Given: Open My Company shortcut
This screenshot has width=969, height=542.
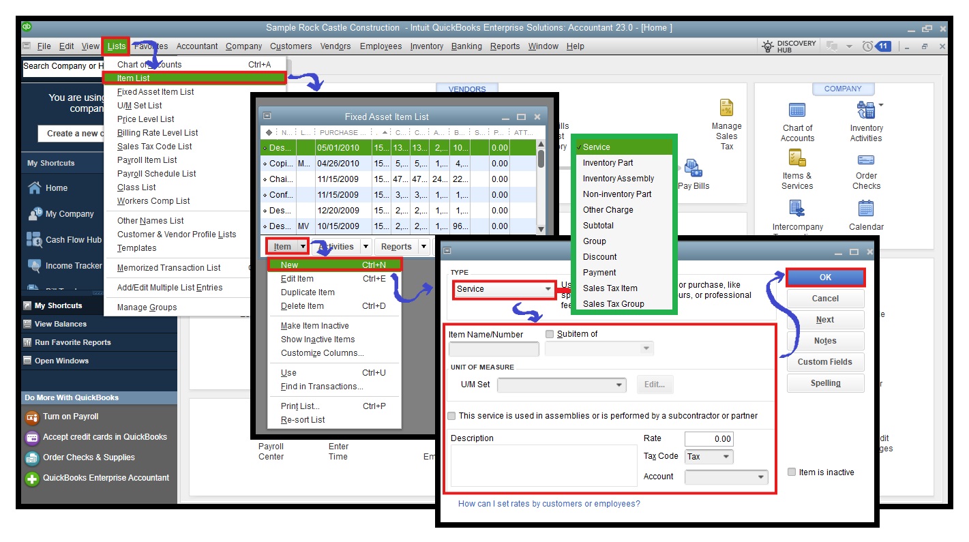Looking at the screenshot, I should pyautogui.click(x=70, y=213).
